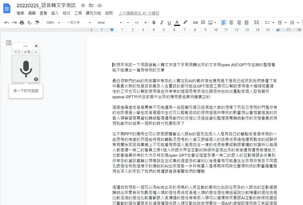
Task: Open the Google Docs home icon
Action: pos(7,8)
